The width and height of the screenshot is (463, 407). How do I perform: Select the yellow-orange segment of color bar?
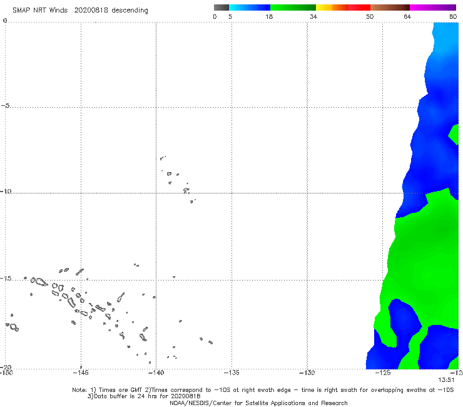(x=332, y=8)
